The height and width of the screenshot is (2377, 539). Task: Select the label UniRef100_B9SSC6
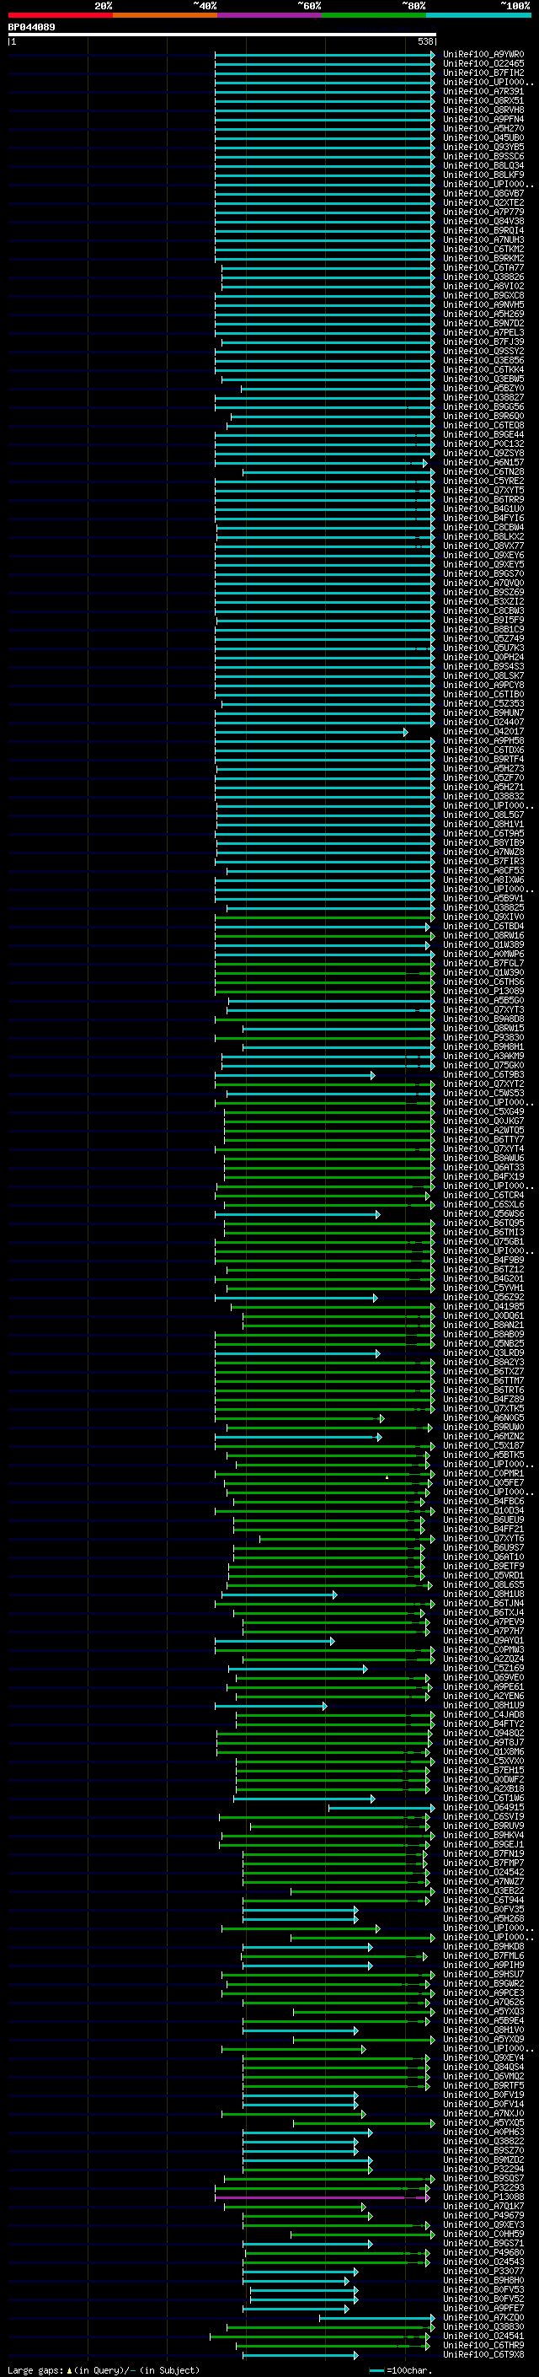click(x=483, y=157)
